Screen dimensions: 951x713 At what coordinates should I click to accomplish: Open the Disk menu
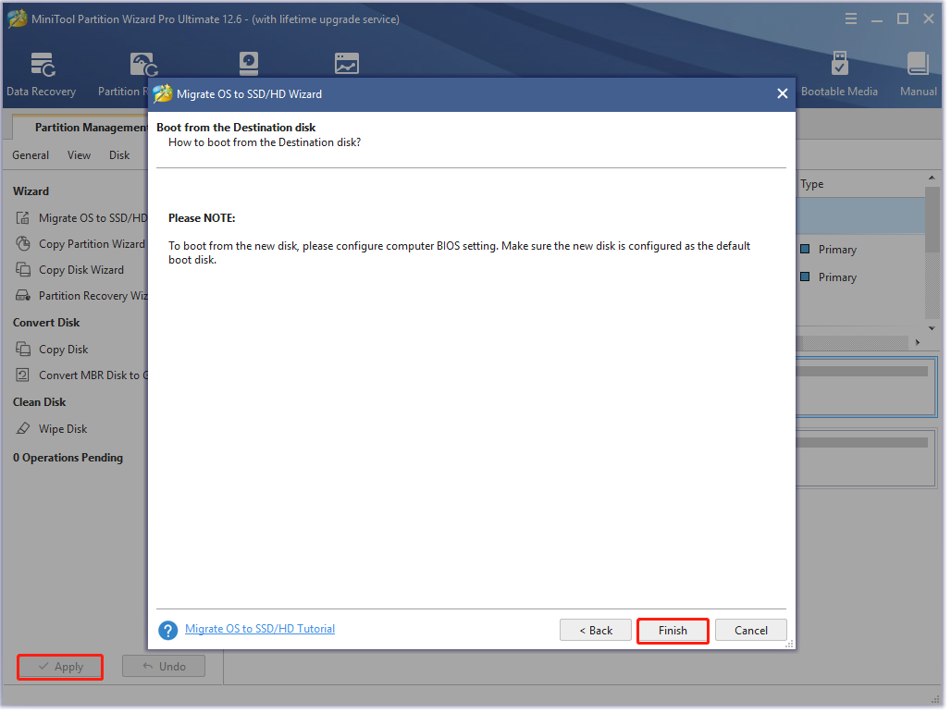coord(120,155)
